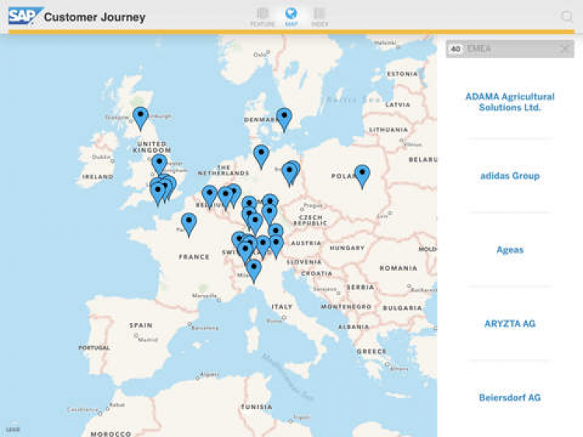Click the Customer Journey title
Screen dimensions: 583x437
[x=95, y=17]
